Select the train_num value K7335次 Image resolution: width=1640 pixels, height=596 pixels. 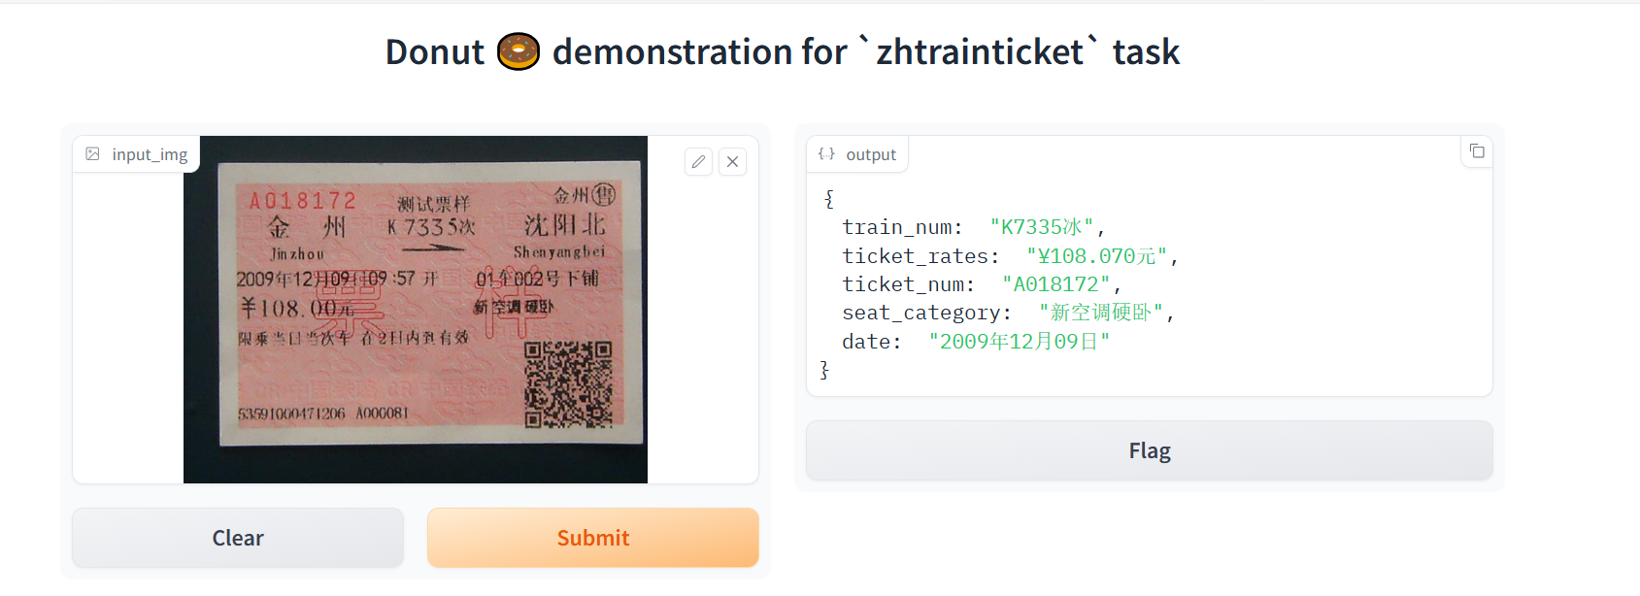tap(1041, 227)
